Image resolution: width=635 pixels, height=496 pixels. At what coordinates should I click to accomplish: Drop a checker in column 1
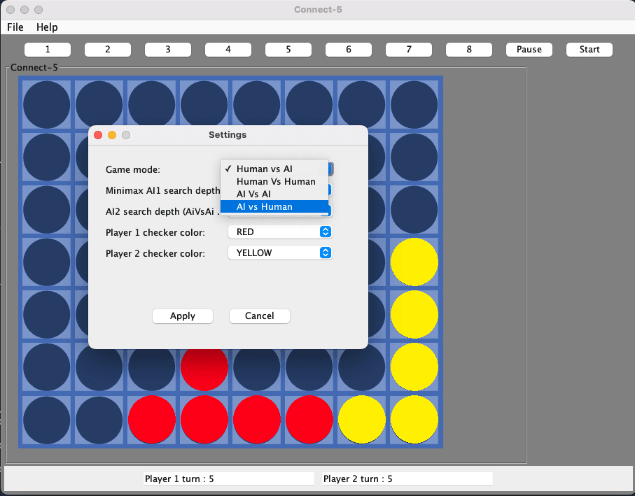tap(47, 49)
